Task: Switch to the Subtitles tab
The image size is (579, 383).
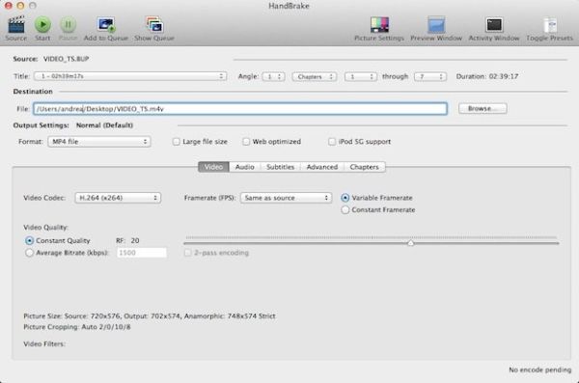Action: pyautogui.click(x=281, y=167)
